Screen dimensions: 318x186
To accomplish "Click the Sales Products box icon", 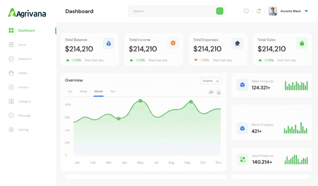I will [242, 85].
